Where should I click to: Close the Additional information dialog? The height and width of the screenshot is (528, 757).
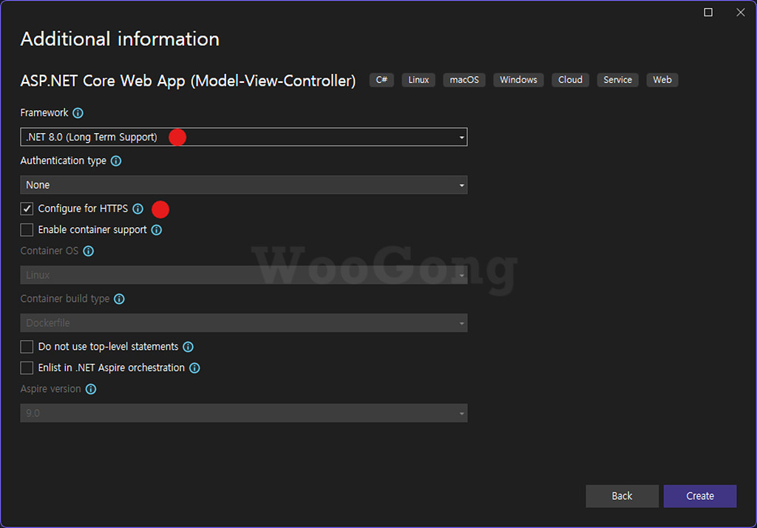(741, 12)
